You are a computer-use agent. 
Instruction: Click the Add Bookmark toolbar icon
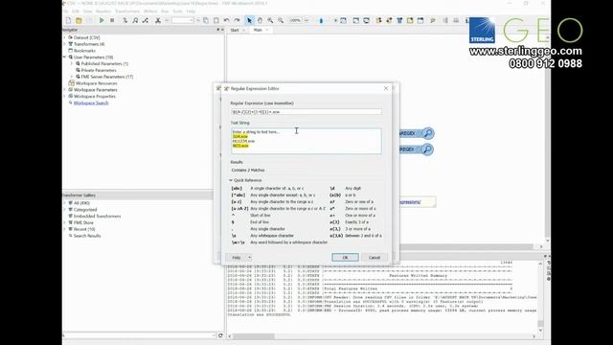pos(420,20)
